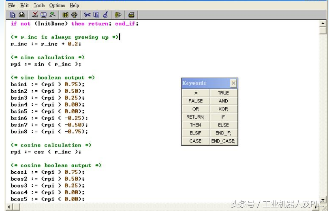
Task: Click the XOR keyword button
Action: [223, 109]
